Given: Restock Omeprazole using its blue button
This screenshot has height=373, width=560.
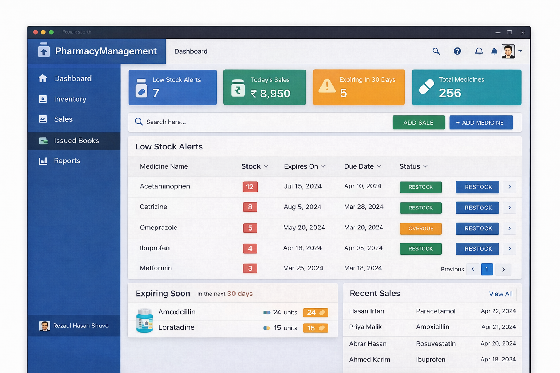Looking at the screenshot, I should tap(477, 228).
